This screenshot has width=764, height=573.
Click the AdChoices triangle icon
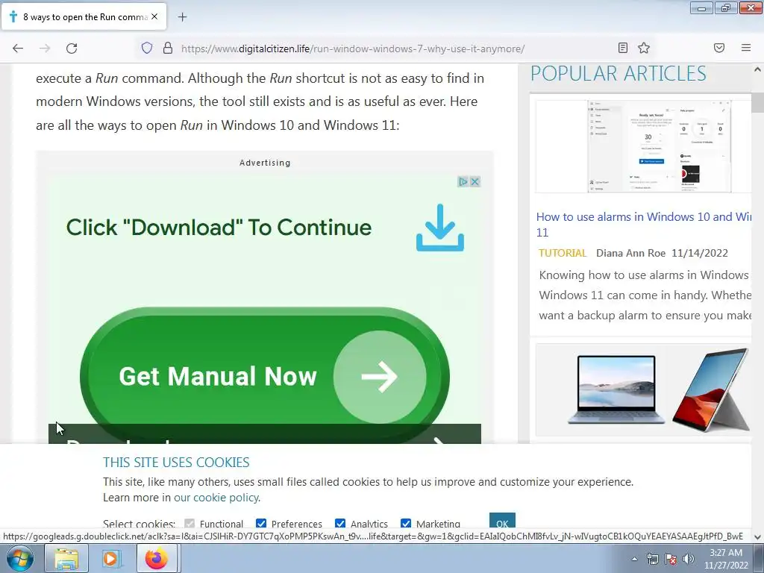pos(463,182)
